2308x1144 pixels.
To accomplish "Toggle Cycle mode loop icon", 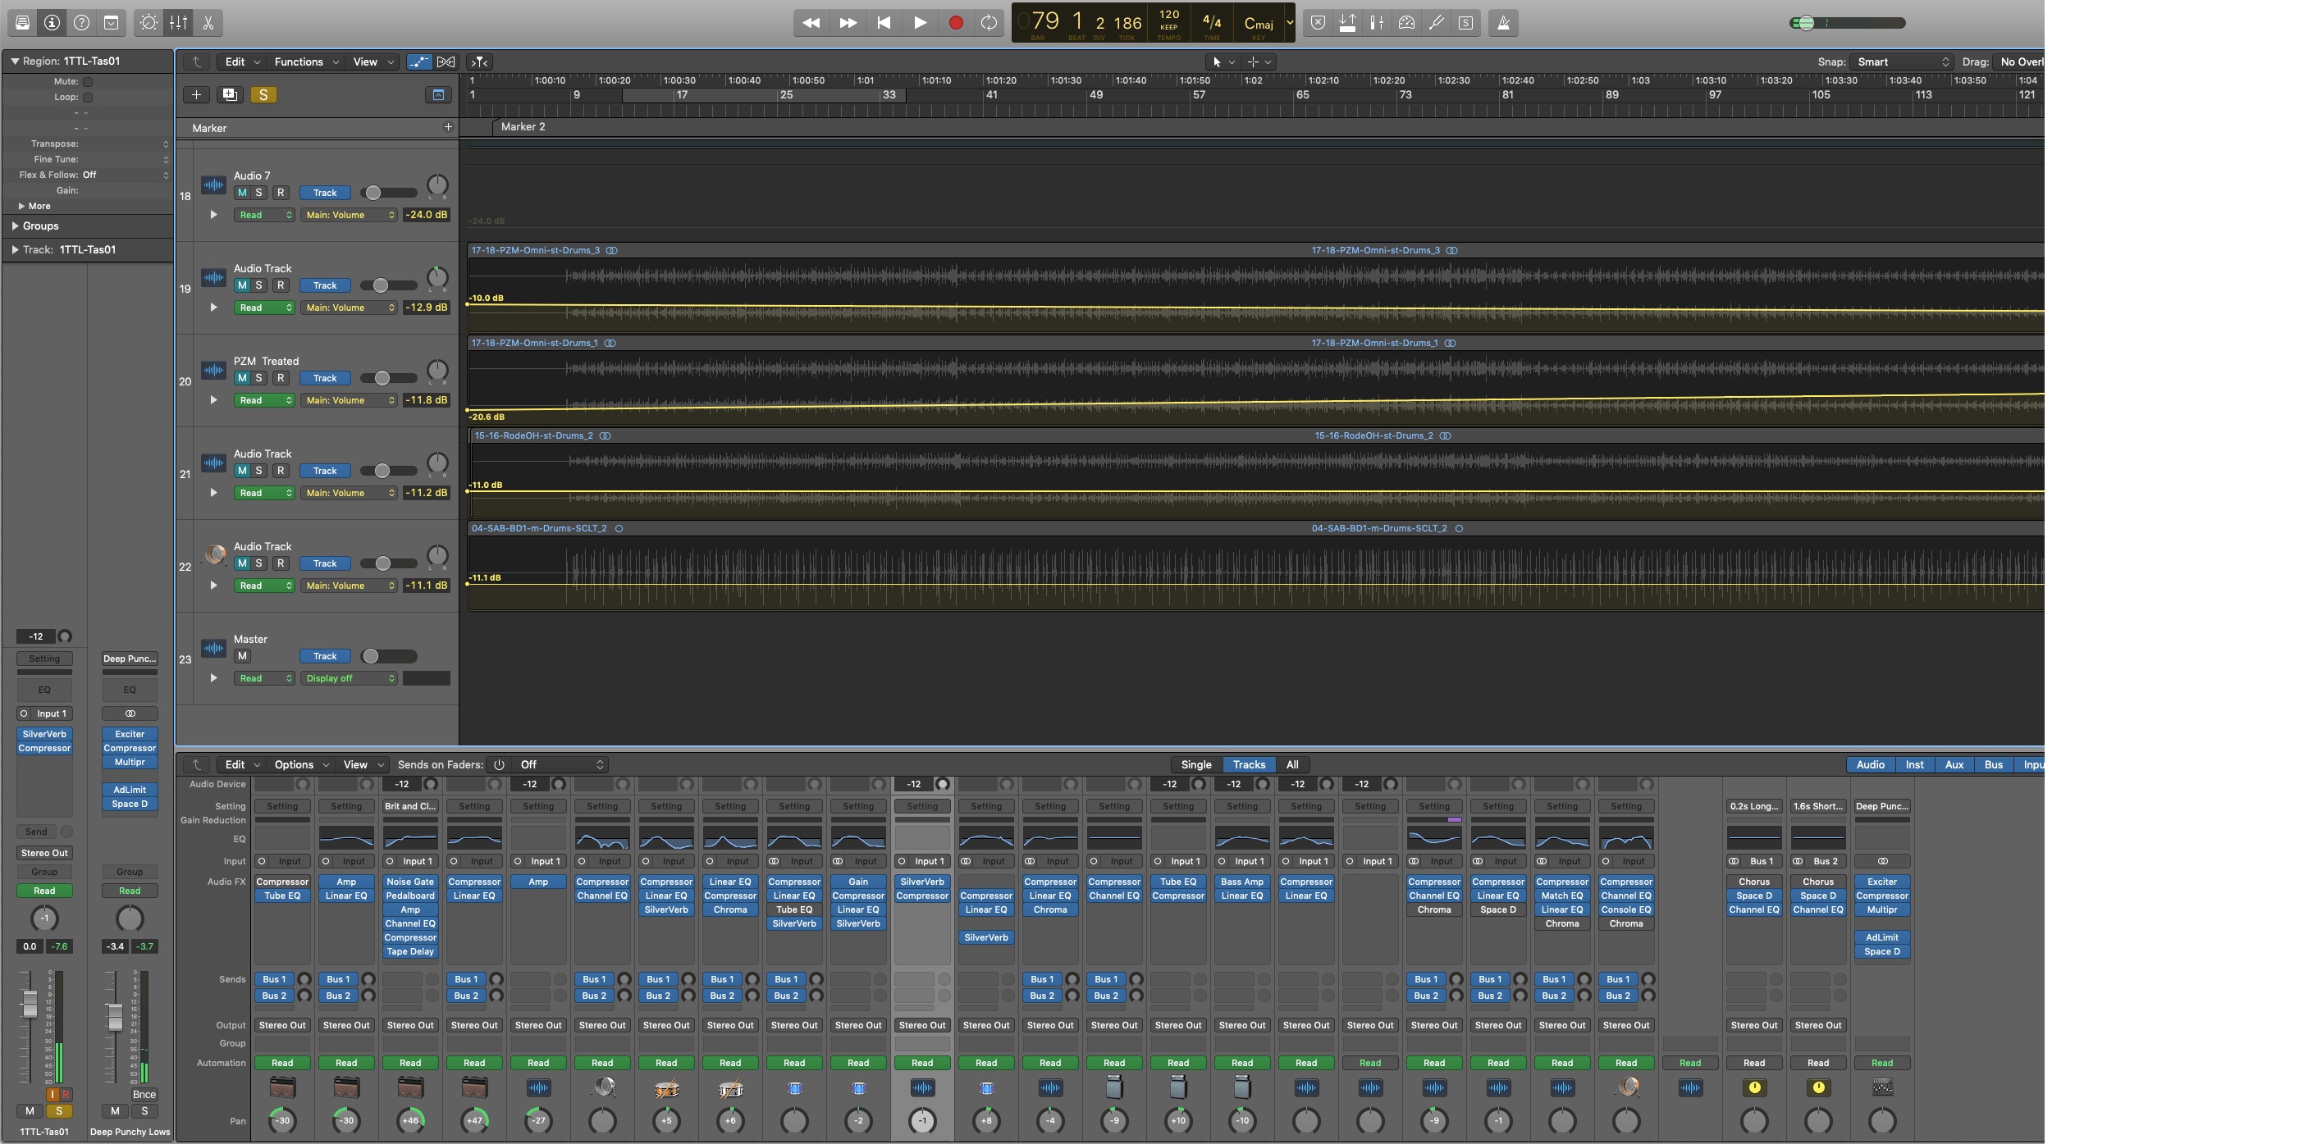I will click(989, 23).
